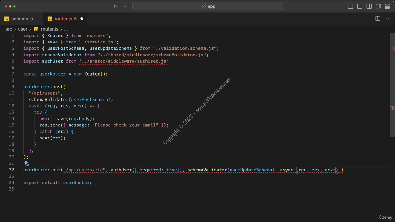Click await save(req.body) statement
Viewport: 395px width, 222px height.
67,119
